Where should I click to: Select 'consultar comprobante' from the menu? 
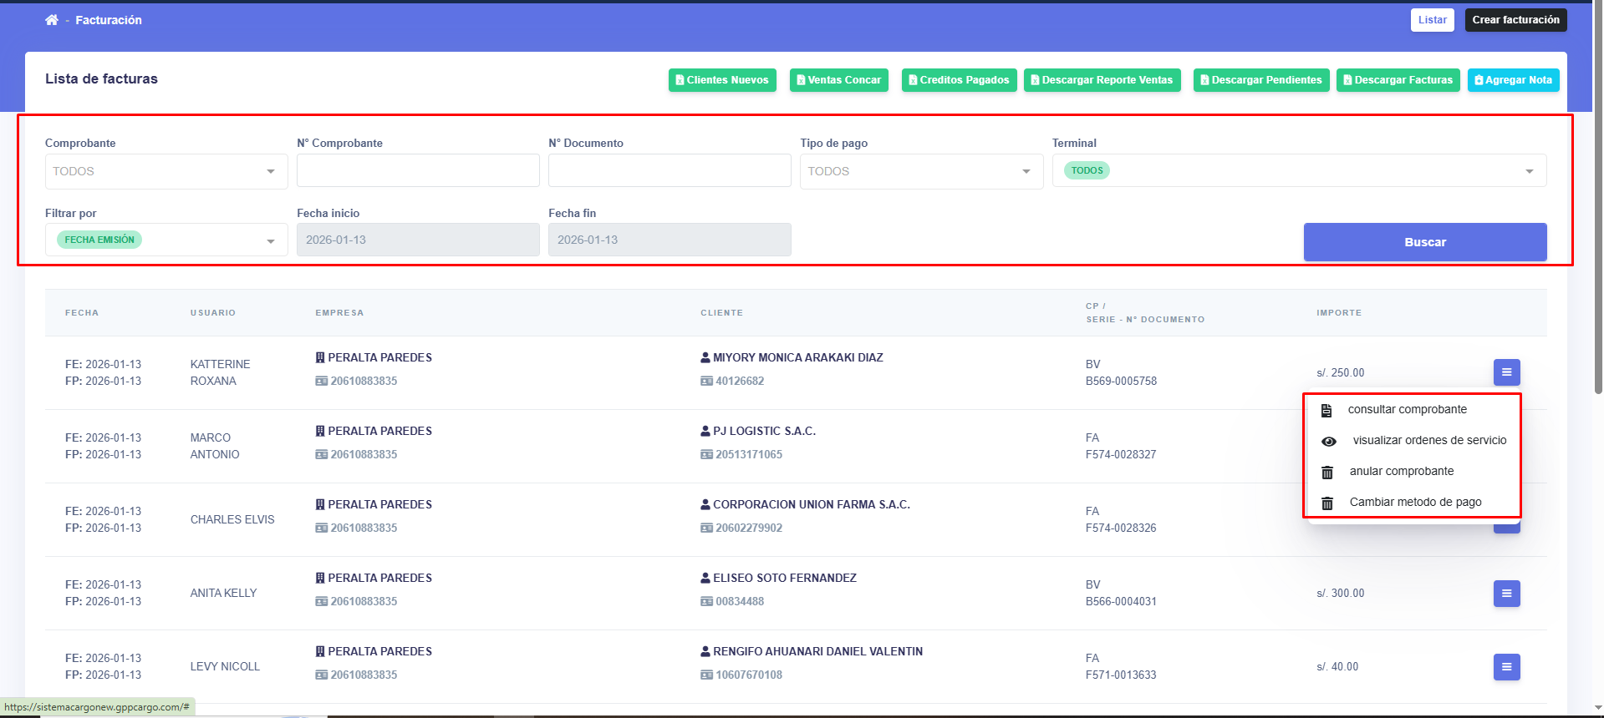(x=1407, y=410)
